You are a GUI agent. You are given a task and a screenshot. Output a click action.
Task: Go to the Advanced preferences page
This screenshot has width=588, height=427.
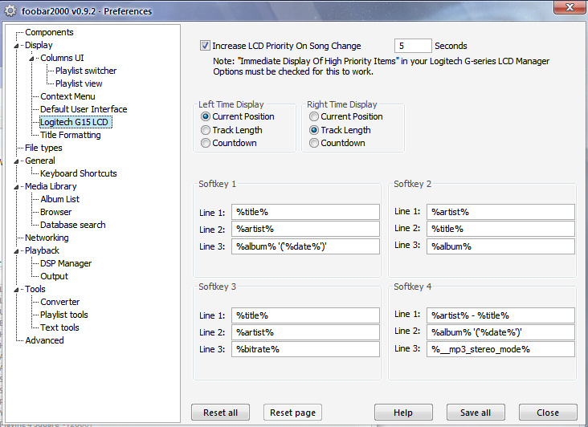pyautogui.click(x=44, y=340)
